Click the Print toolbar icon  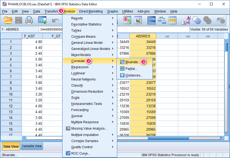pos(29,20)
